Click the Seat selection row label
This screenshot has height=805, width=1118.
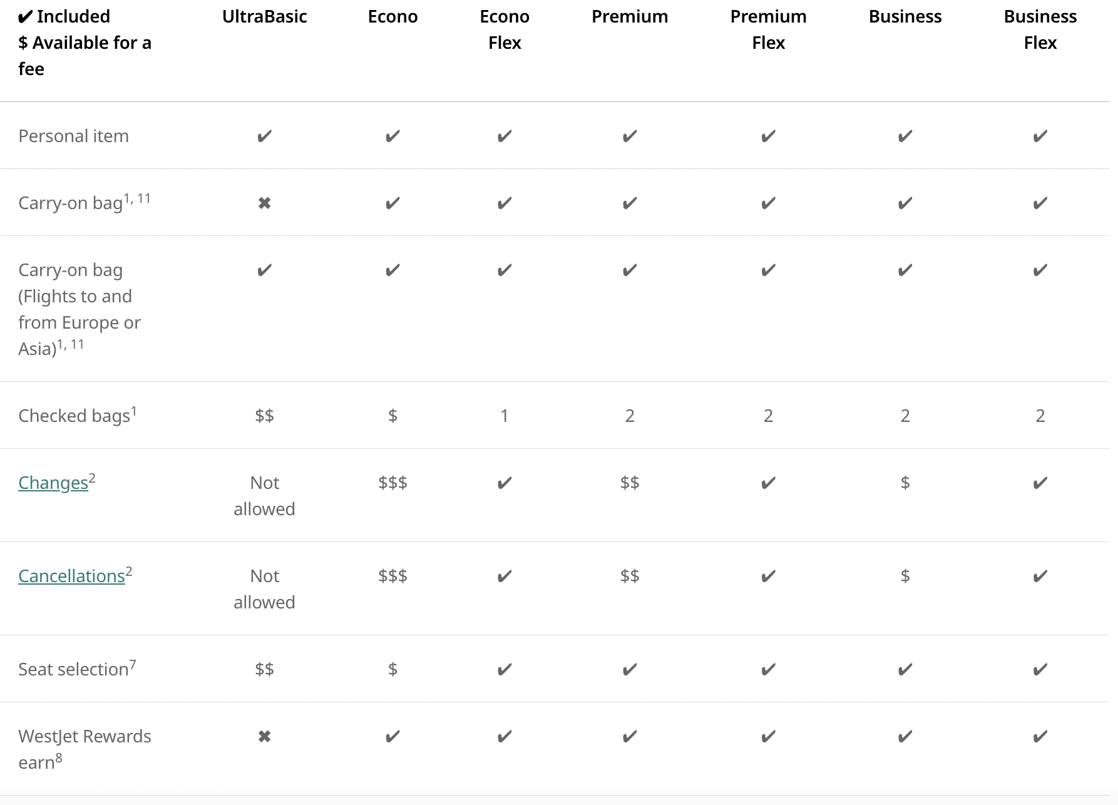pyautogui.click(x=74, y=670)
